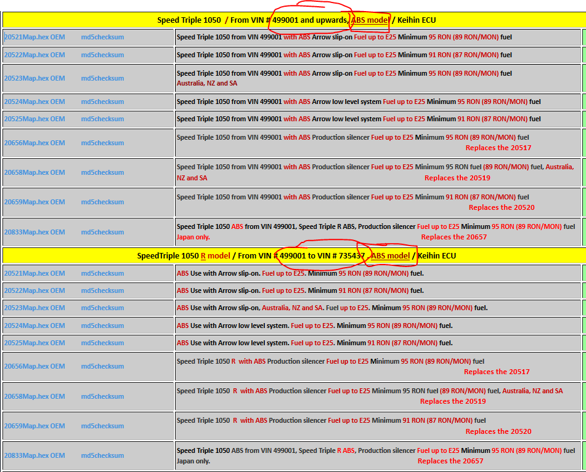
Task: Open 20659Map.hex OEM in the VIN upwards section
Action: point(35,202)
